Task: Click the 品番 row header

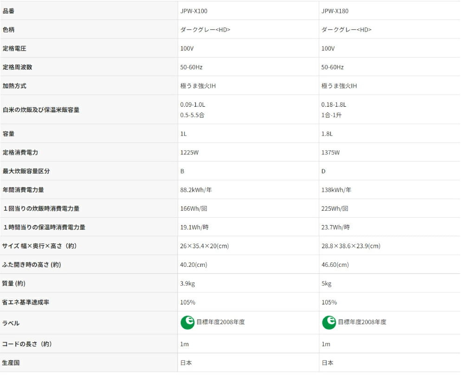Action: coord(8,11)
